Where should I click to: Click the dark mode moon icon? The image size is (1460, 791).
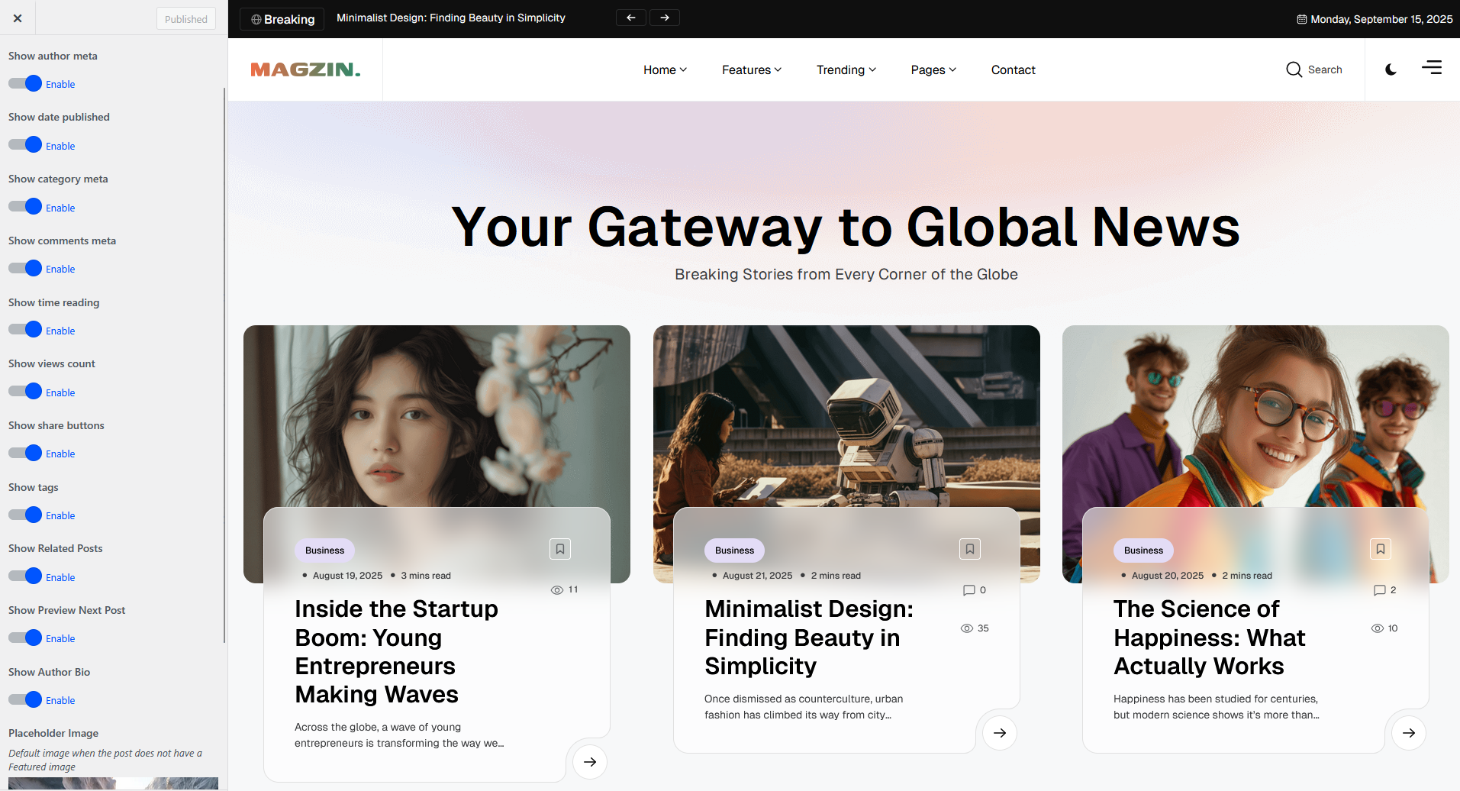coord(1391,69)
